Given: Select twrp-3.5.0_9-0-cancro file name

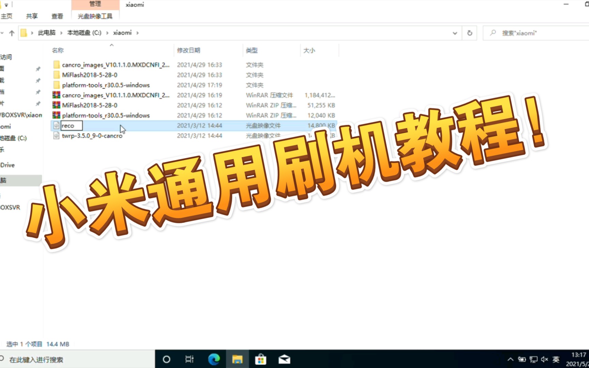Looking at the screenshot, I should pyautogui.click(x=92, y=136).
